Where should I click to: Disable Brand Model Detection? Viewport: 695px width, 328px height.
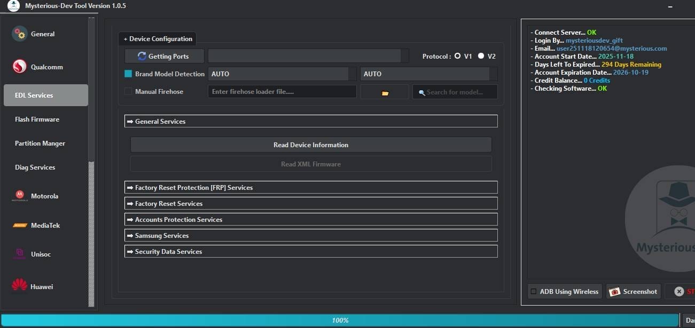point(128,74)
